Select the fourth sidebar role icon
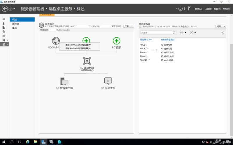 coord(4,32)
